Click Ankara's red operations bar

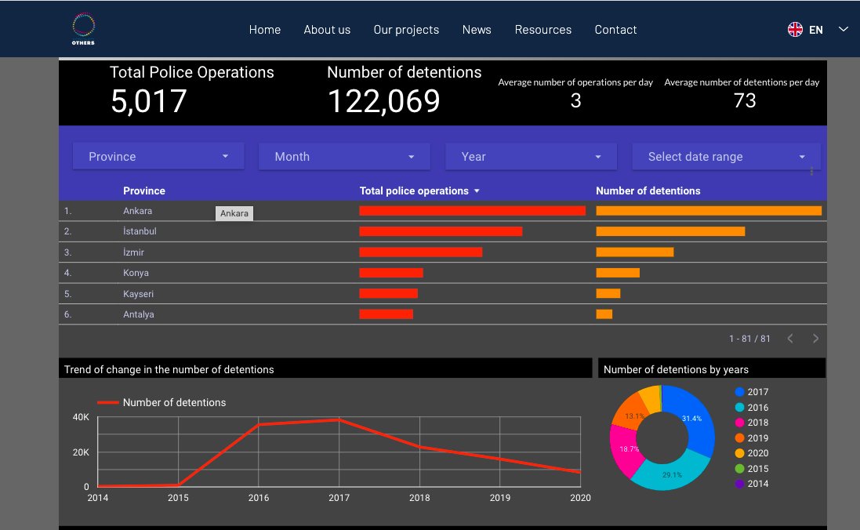point(472,211)
